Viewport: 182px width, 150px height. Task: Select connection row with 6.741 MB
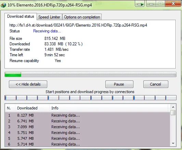pyautogui.click(x=88, y=121)
